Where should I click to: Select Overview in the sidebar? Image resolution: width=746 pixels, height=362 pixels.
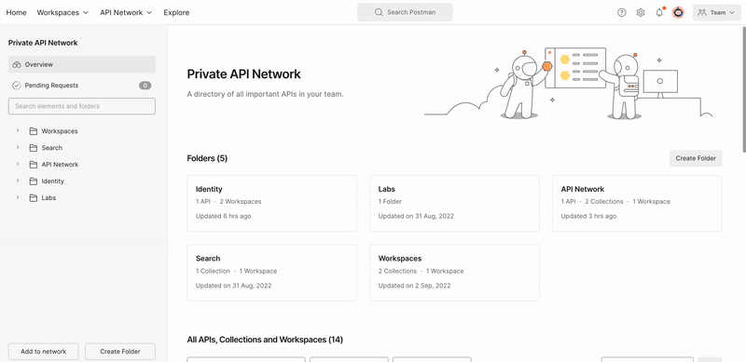point(82,64)
